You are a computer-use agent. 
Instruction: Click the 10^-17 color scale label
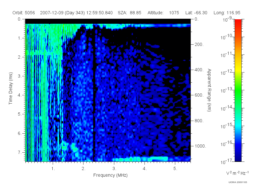coord(226,161)
